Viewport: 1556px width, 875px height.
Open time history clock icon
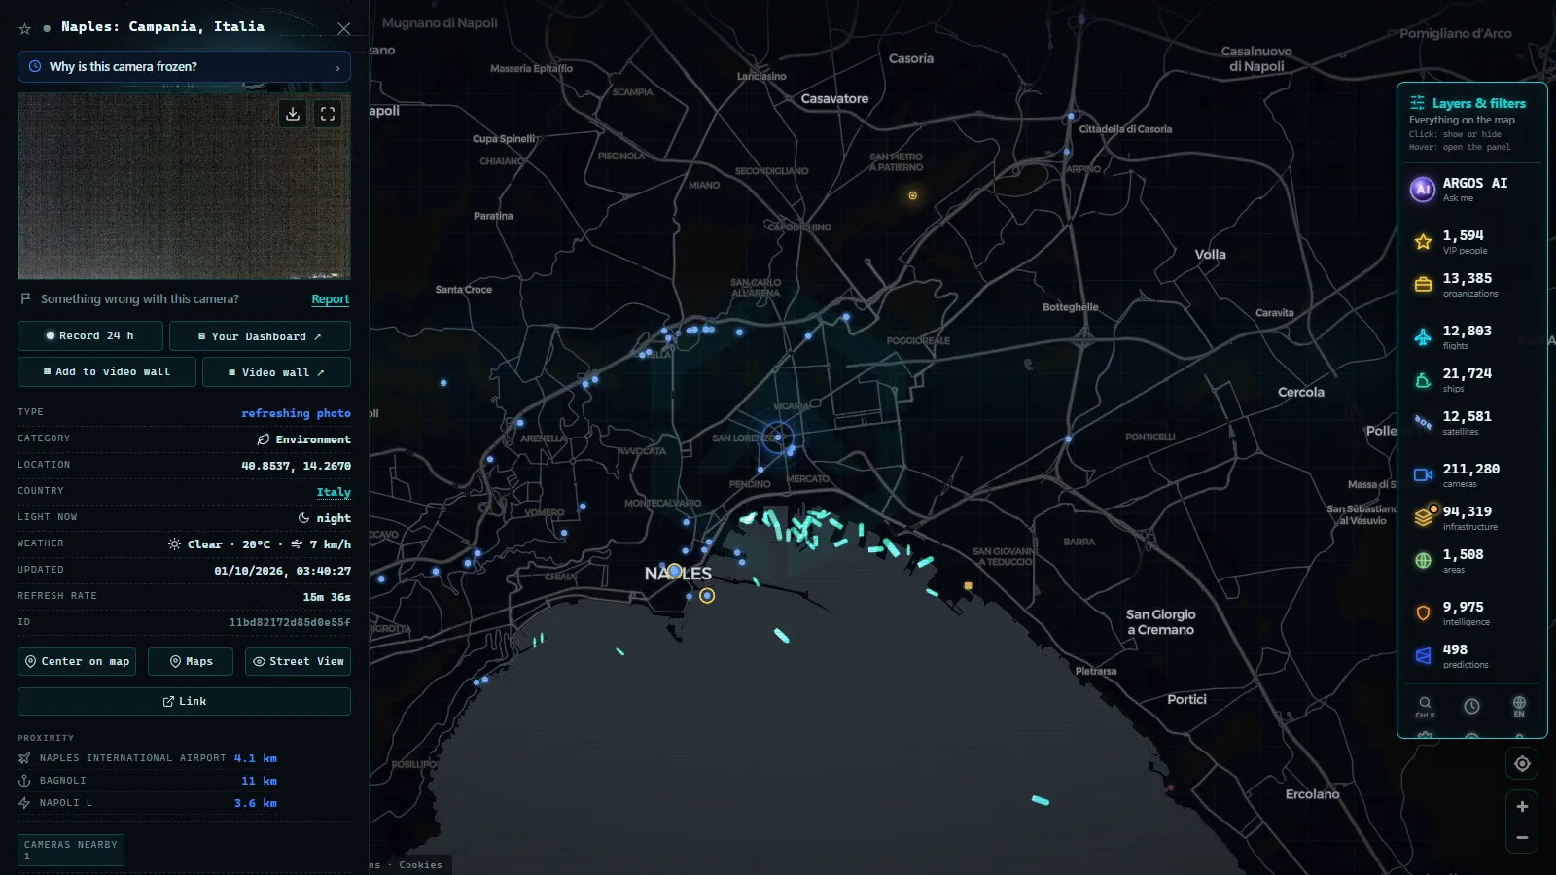click(x=1471, y=706)
